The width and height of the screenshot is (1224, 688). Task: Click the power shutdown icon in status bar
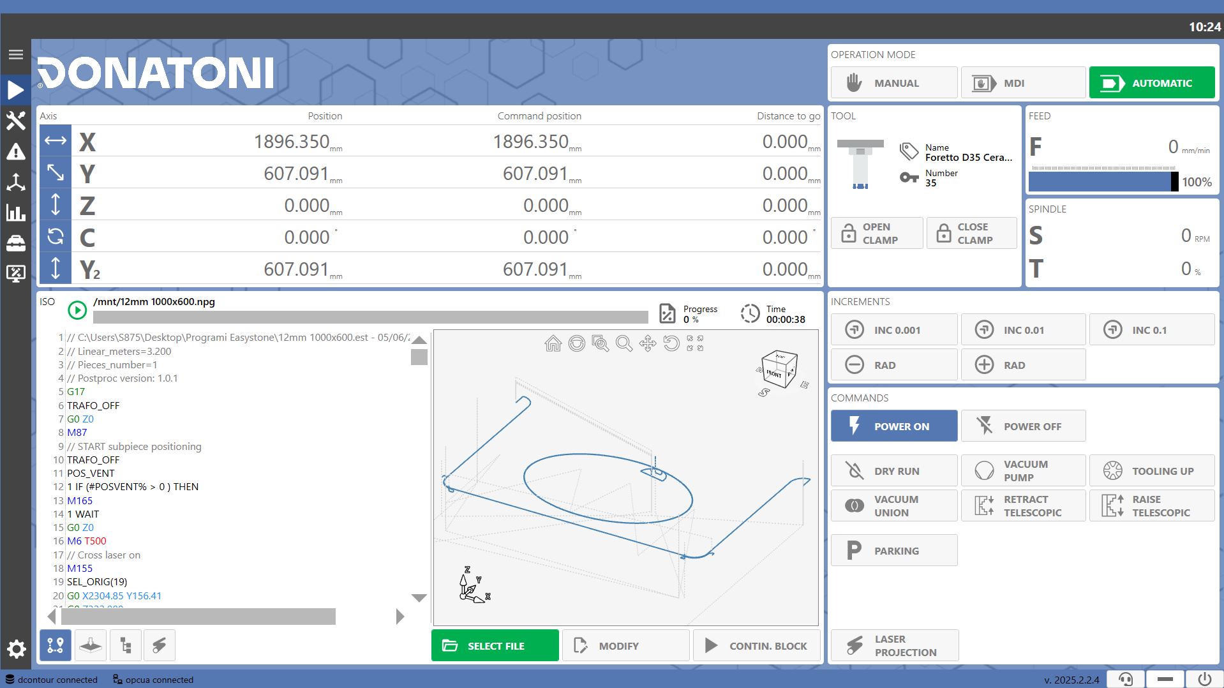[1204, 679]
